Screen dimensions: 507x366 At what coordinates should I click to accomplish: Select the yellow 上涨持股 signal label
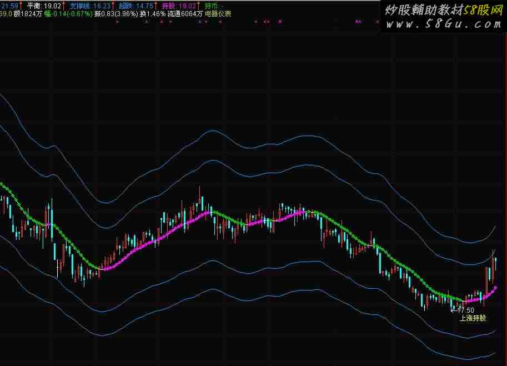tap(472, 318)
